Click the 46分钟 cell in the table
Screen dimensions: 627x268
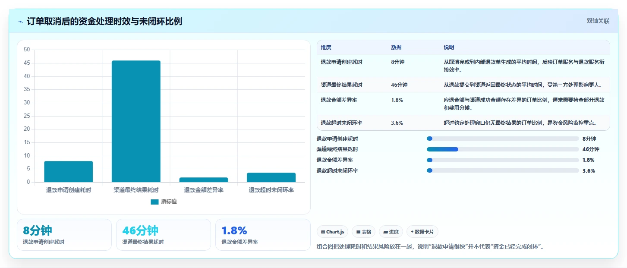coord(399,85)
